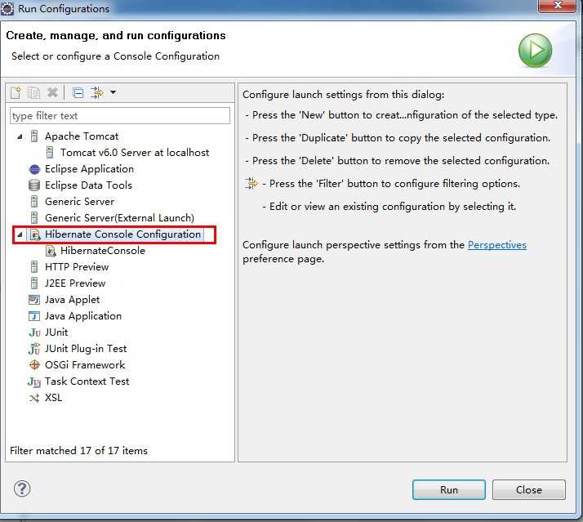Click the Delete configuration X icon
This screenshot has height=522, width=583.
point(52,91)
